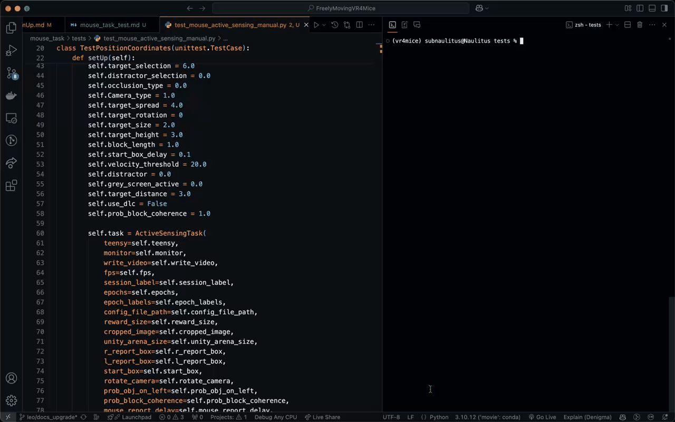
Task: Toggle the primary side bar layout button
Action: click(640, 8)
